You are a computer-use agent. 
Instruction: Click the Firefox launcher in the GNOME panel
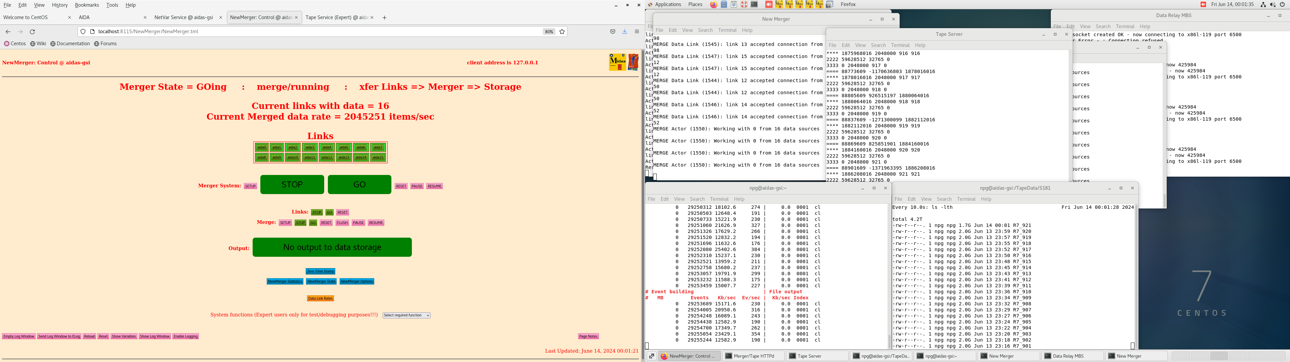[x=714, y=4]
